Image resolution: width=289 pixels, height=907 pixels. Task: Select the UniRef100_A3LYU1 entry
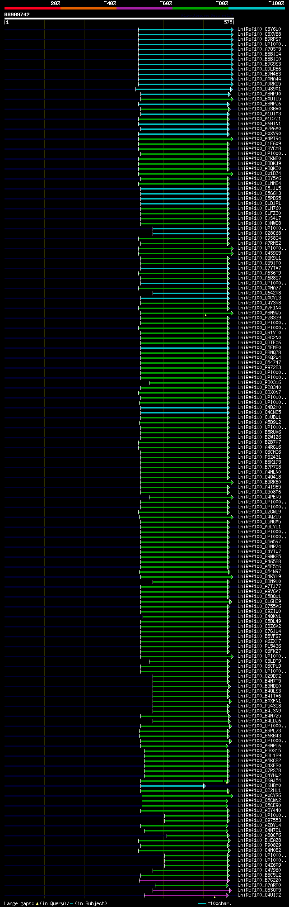coord(259,527)
